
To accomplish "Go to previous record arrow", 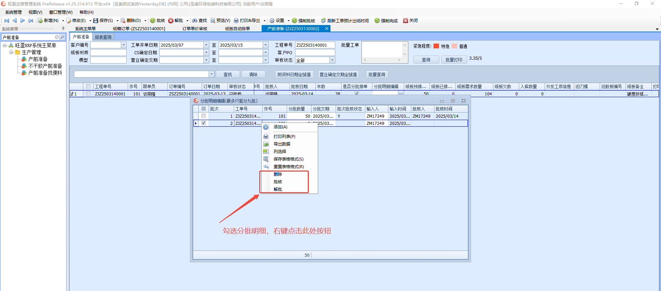I will [14, 21].
